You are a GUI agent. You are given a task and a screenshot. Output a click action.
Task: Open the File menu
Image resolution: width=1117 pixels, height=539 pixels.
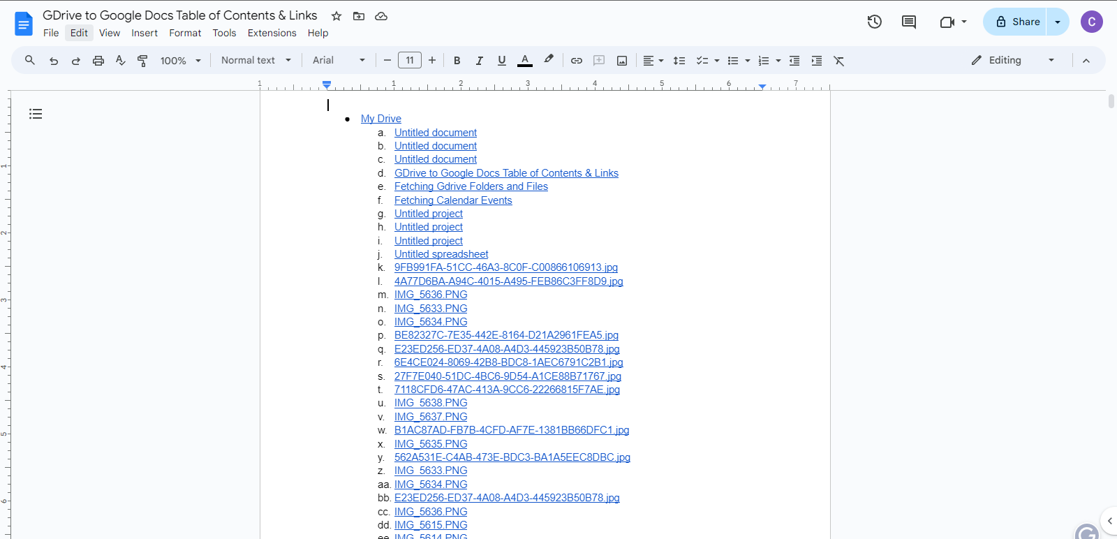tap(51, 33)
